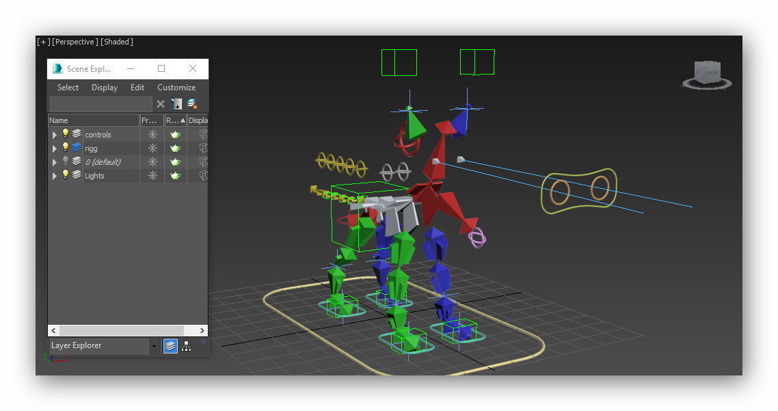Open the [+] viewport general menu

point(44,42)
